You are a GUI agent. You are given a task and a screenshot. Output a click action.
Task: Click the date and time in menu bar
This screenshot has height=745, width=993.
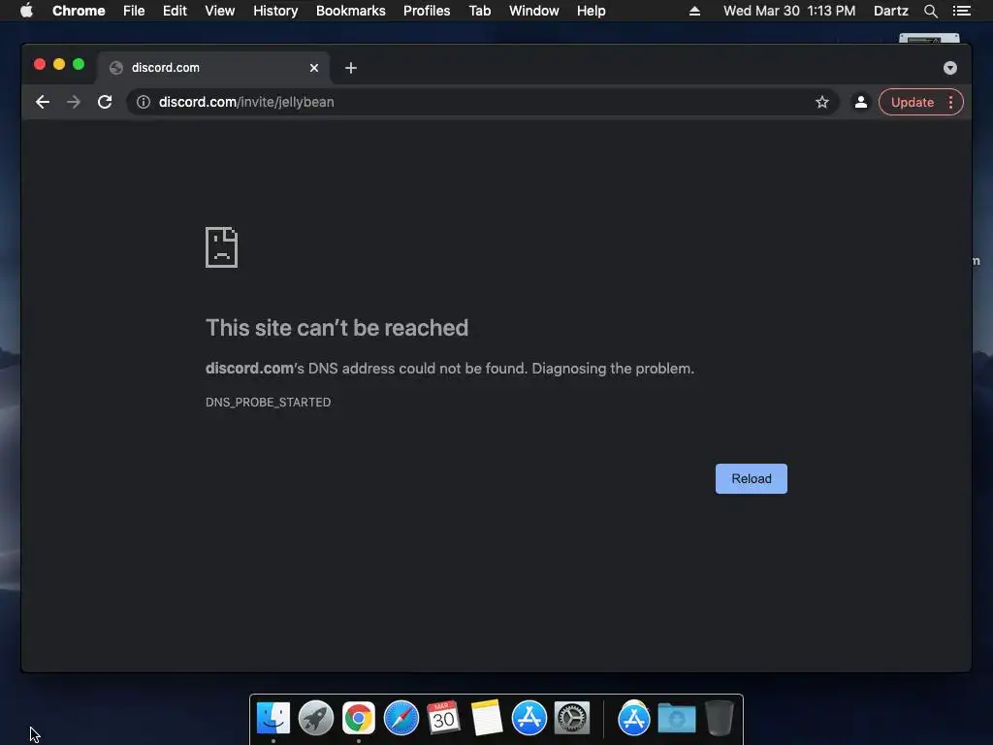789,11
